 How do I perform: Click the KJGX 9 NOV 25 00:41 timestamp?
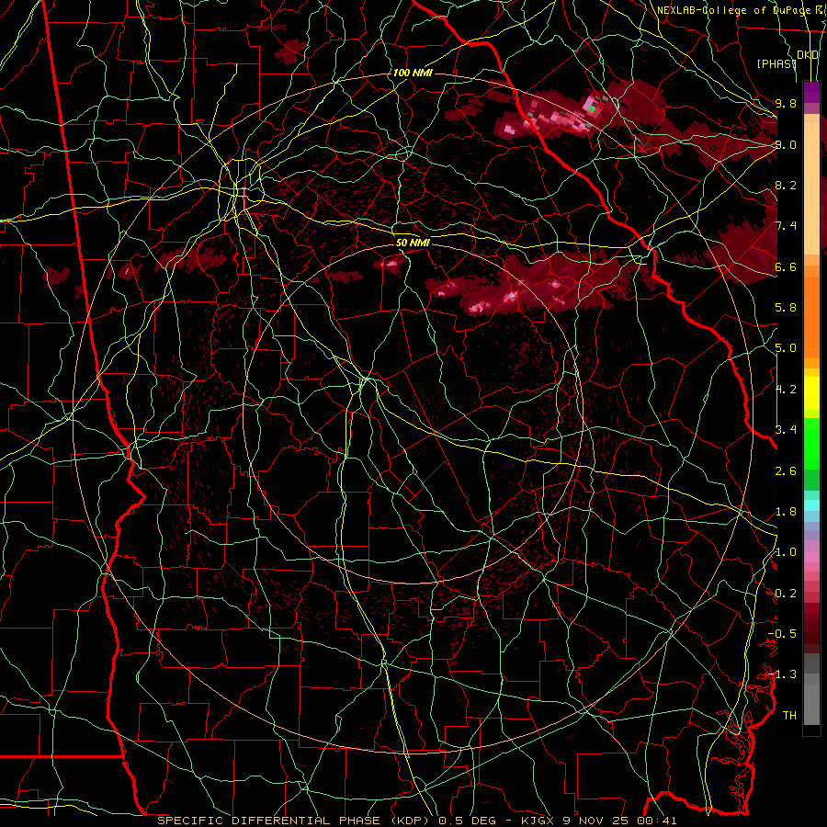pyautogui.click(x=599, y=821)
